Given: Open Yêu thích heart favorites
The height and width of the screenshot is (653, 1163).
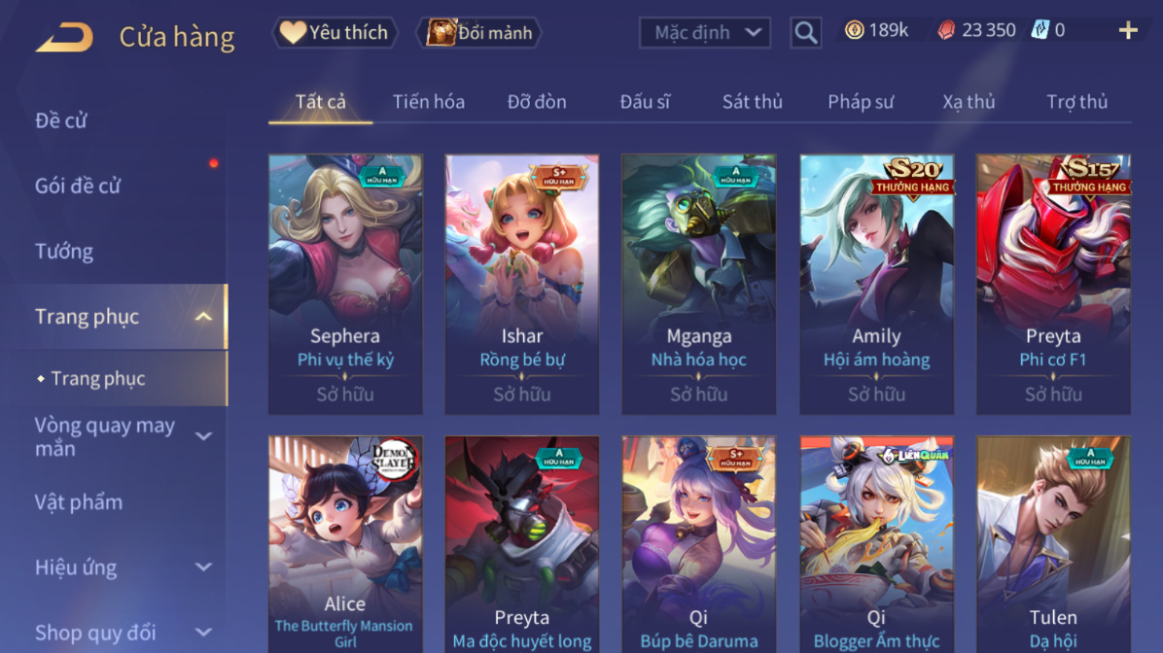Looking at the screenshot, I should tap(335, 33).
